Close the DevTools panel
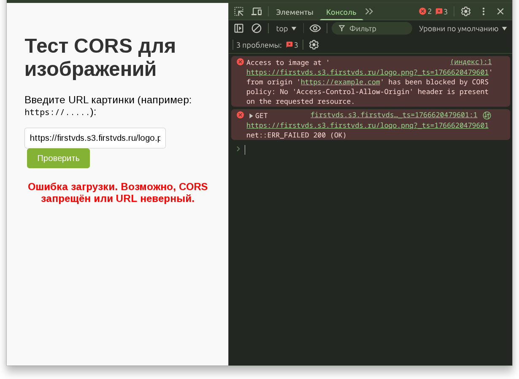The image size is (519, 379). click(500, 11)
